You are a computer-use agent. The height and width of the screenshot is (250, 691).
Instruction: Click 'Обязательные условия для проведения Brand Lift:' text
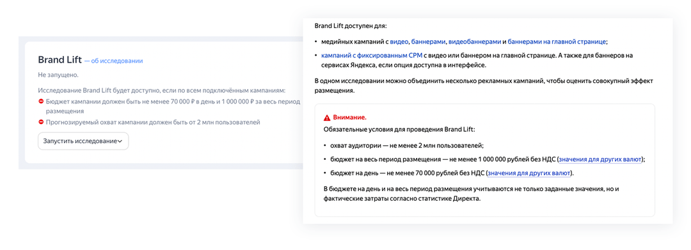(400, 130)
